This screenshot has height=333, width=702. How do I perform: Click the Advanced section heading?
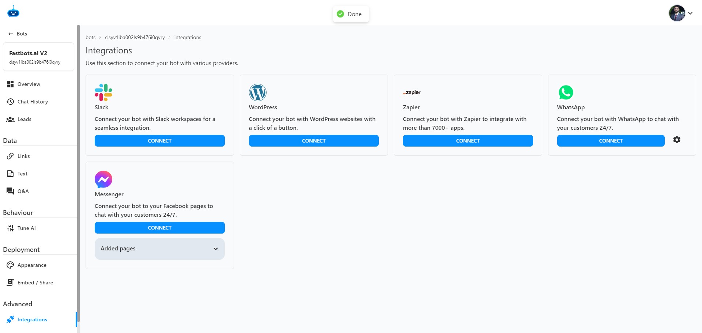pos(18,304)
